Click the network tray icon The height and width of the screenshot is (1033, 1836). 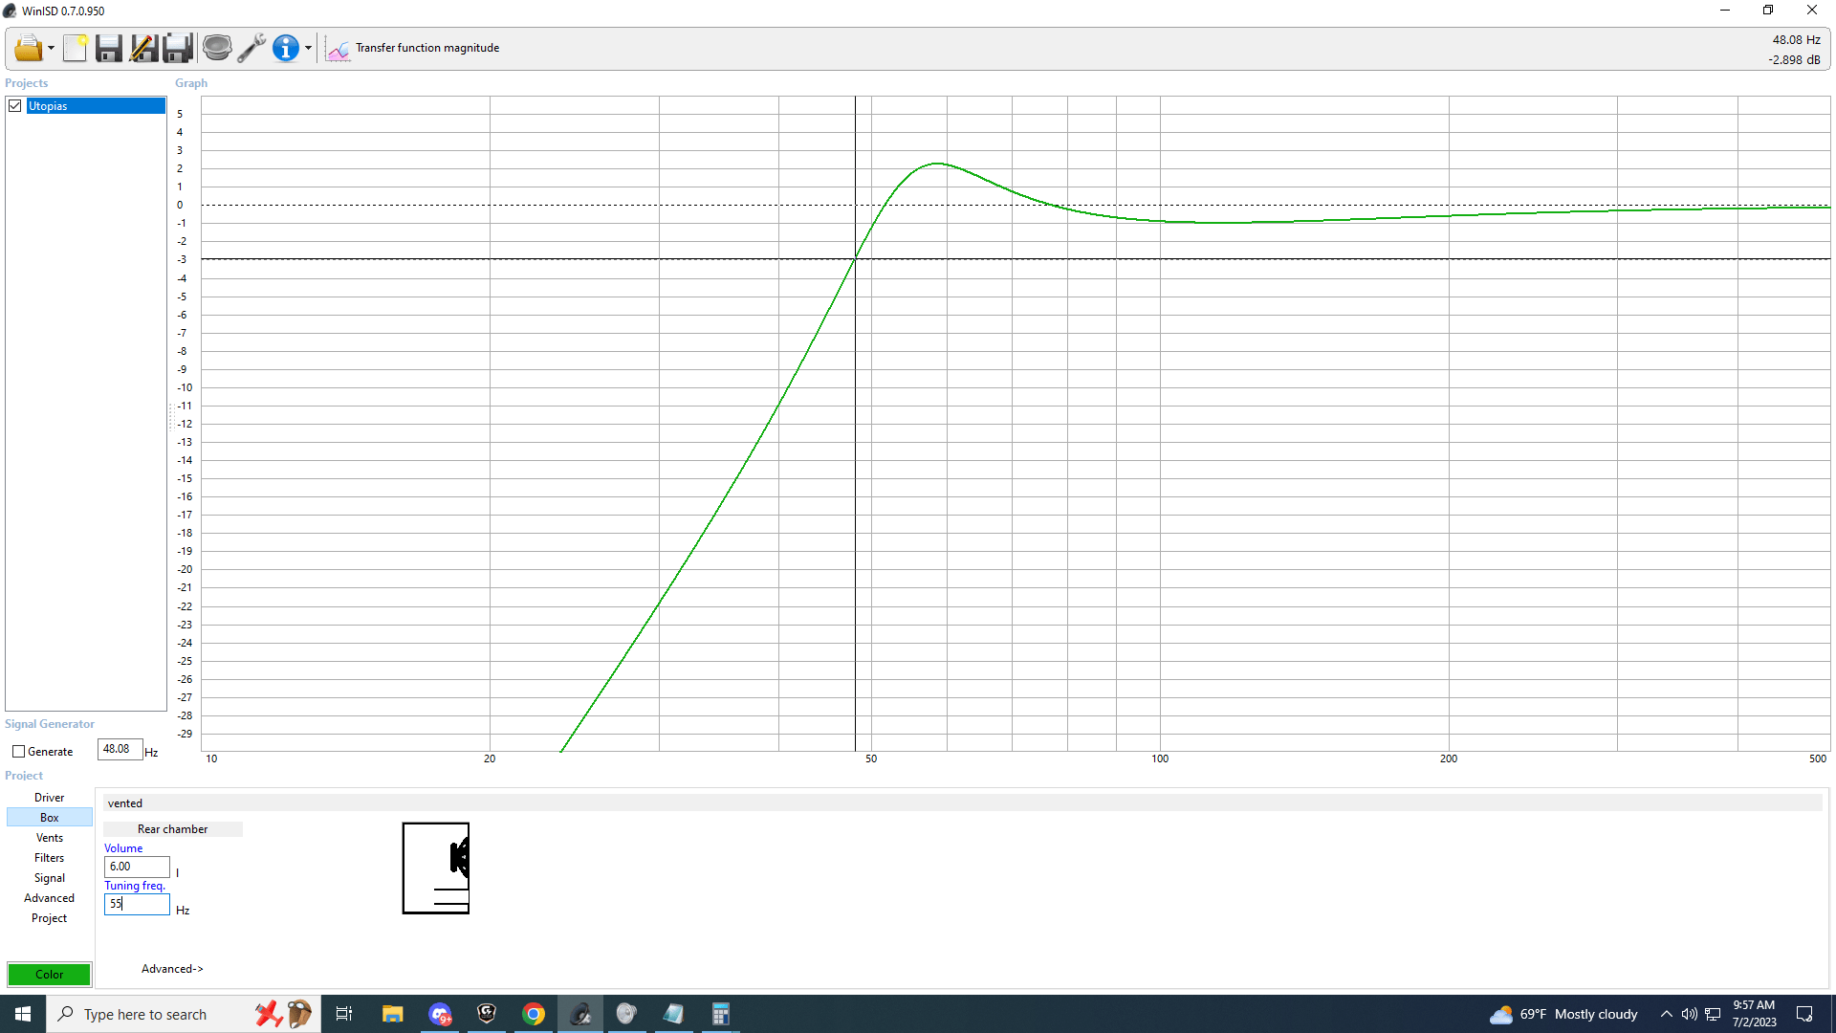tap(1713, 1014)
